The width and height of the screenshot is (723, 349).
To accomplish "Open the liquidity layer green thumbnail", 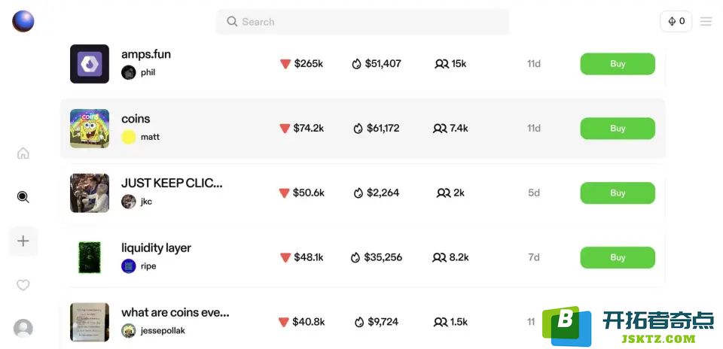I will click(x=90, y=257).
